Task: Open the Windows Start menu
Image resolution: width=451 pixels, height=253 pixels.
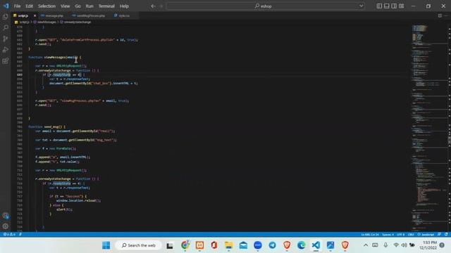Action: point(106,245)
